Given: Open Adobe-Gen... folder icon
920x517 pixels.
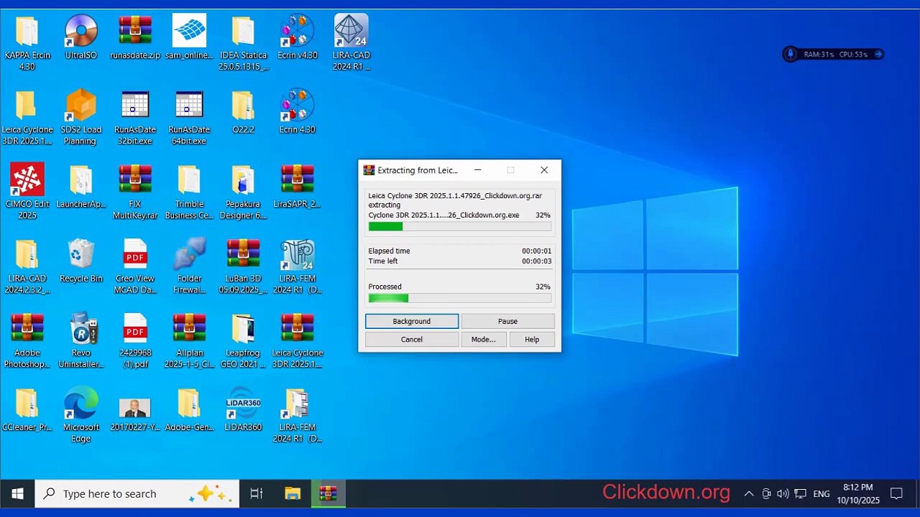Looking at the screenshot, I should coord(189,409).
